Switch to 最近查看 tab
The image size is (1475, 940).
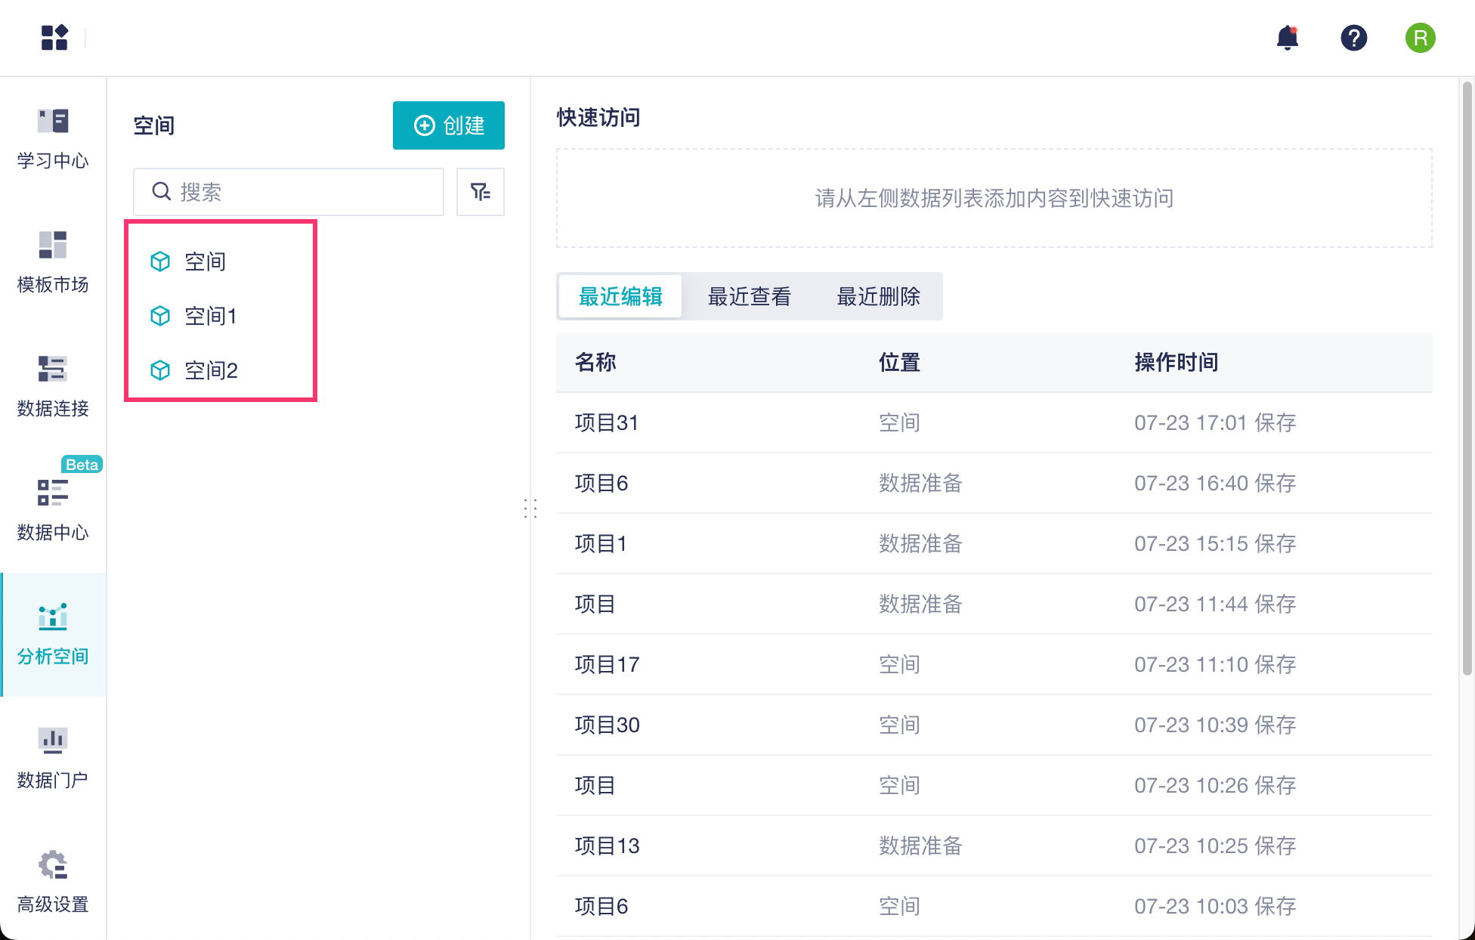pos(749,296)
